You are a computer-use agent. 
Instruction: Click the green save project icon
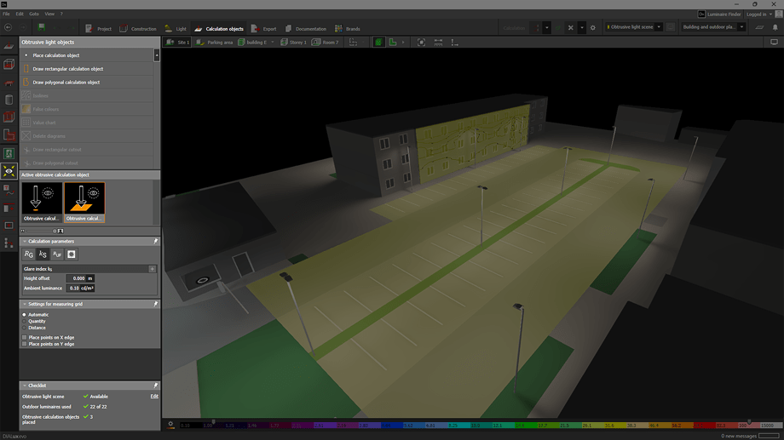pos(42,27)
